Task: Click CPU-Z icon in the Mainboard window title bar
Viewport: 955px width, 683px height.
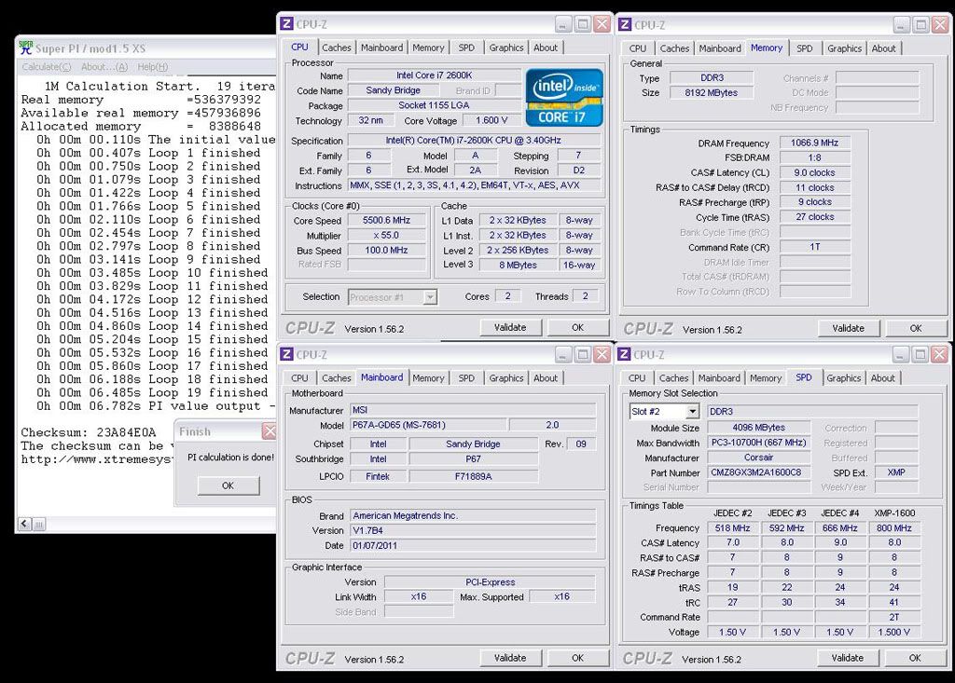Action: tap(287, 354)
